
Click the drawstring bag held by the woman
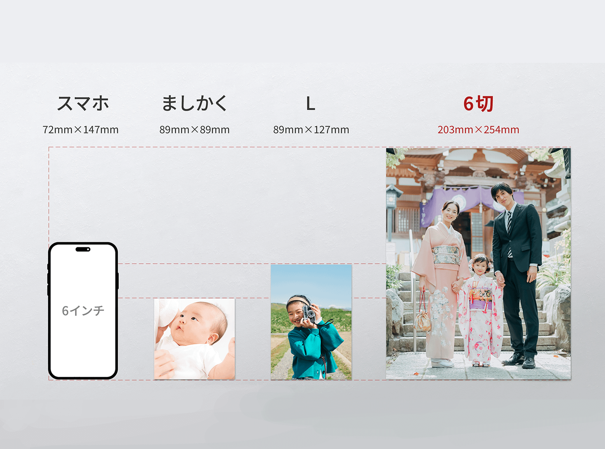423,319
